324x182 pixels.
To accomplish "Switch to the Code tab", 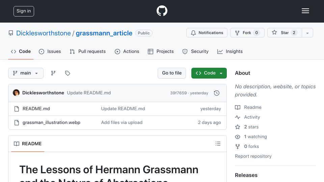I will 21,51.
